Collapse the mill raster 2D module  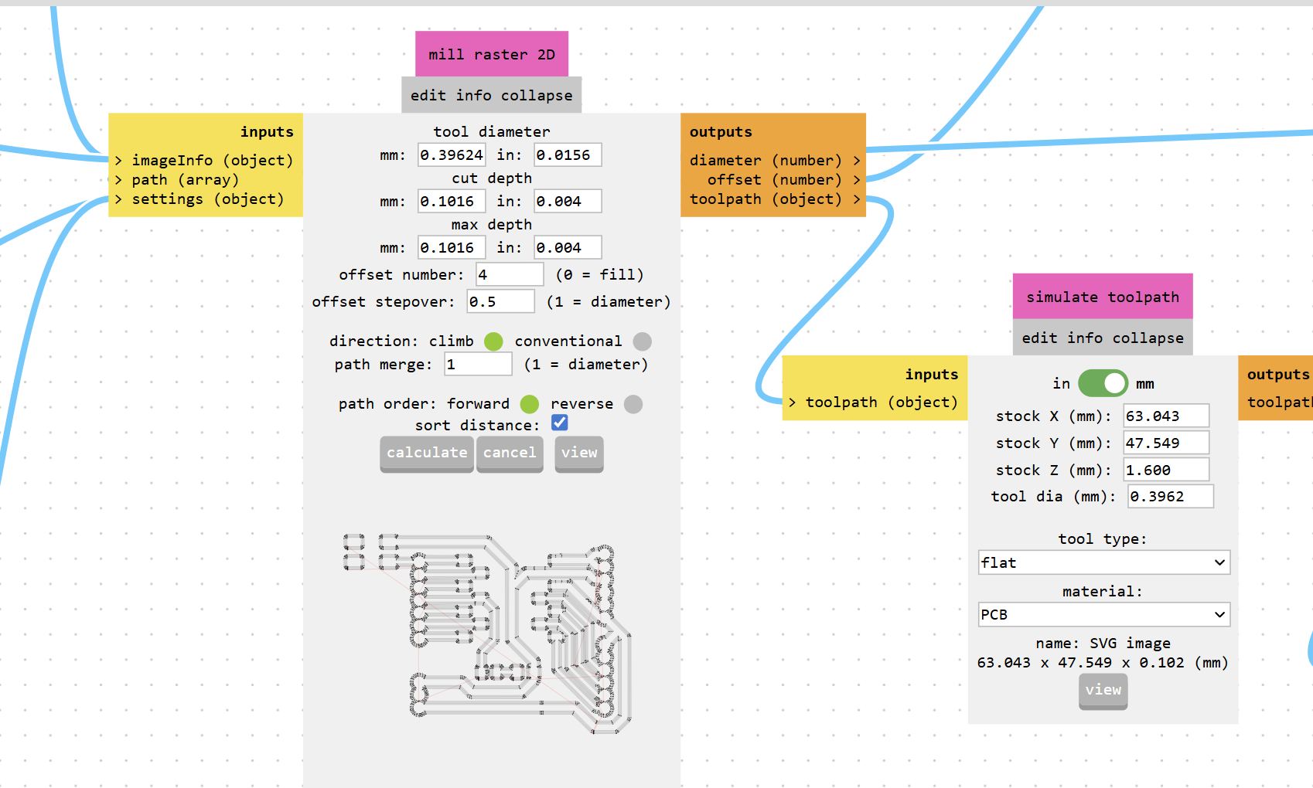click(537, 95)
